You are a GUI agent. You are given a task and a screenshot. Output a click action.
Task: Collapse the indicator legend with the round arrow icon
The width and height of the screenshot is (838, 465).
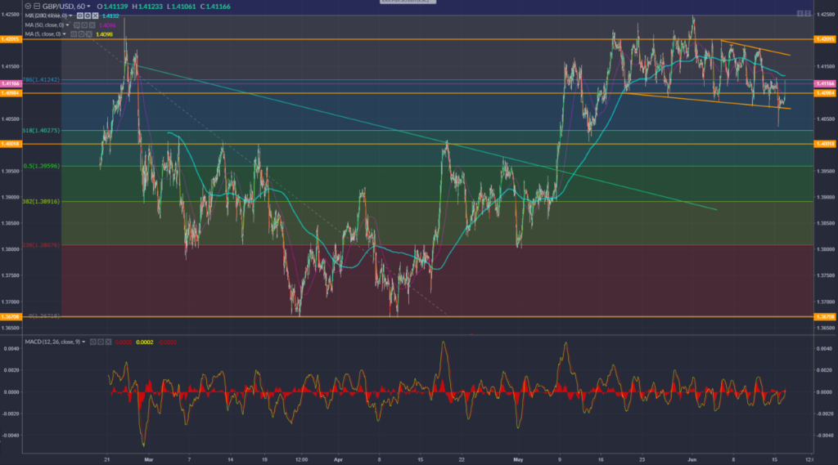[28, 7]
